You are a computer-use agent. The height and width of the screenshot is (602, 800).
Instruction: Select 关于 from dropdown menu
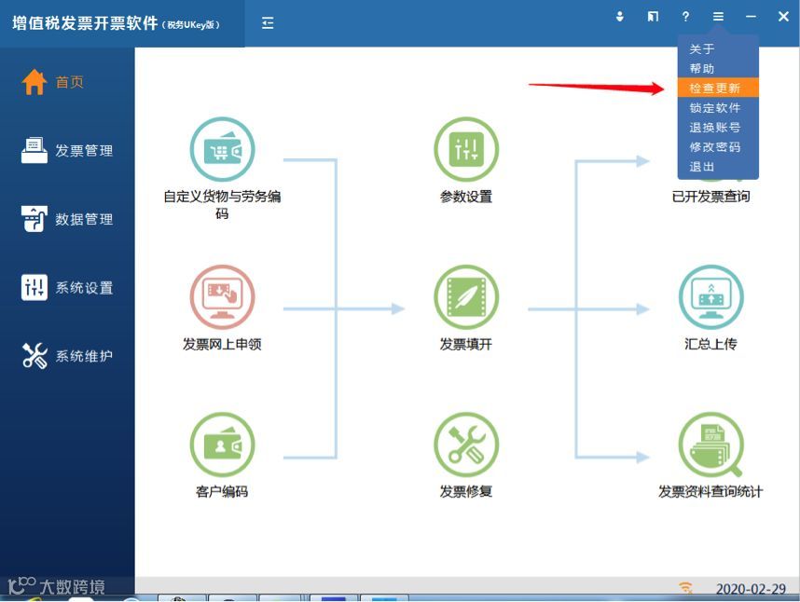(x=718, y=49)
